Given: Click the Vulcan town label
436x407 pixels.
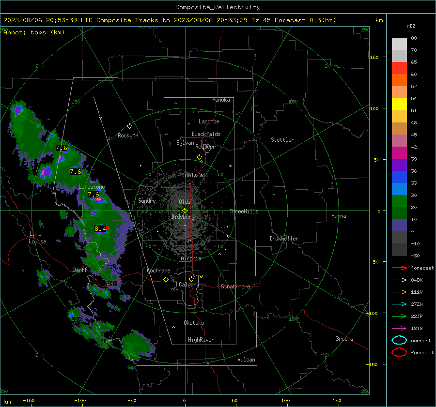Looking at the screenshot, I should [x=247, y=360].
